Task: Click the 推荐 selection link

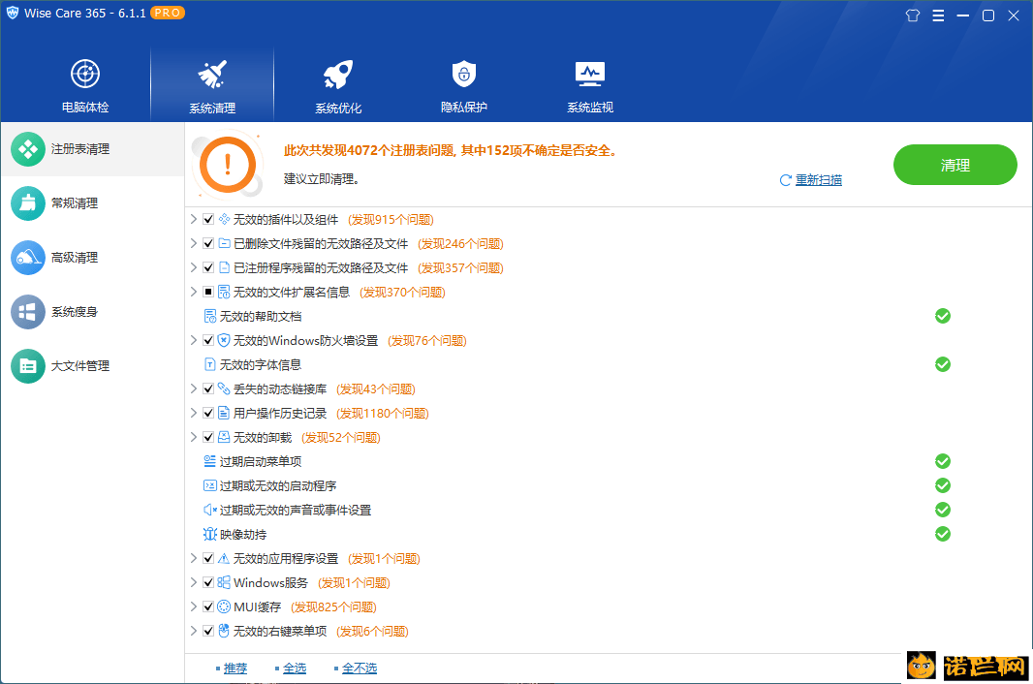Action: click(235, 668)
